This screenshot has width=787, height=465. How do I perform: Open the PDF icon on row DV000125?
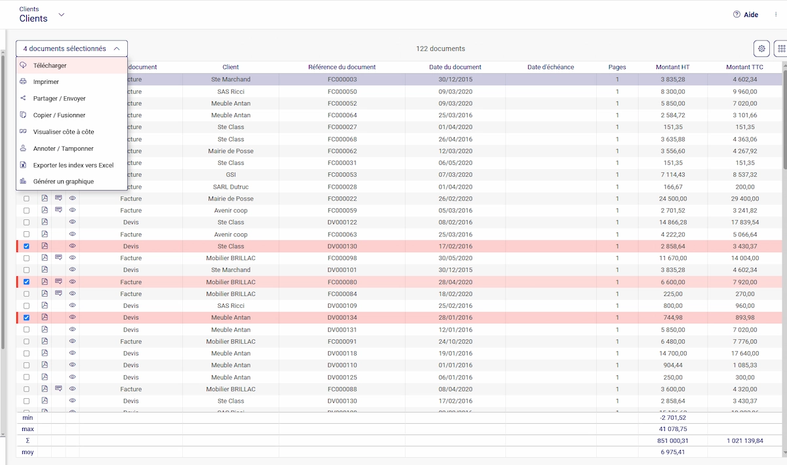tap(45, 377)
